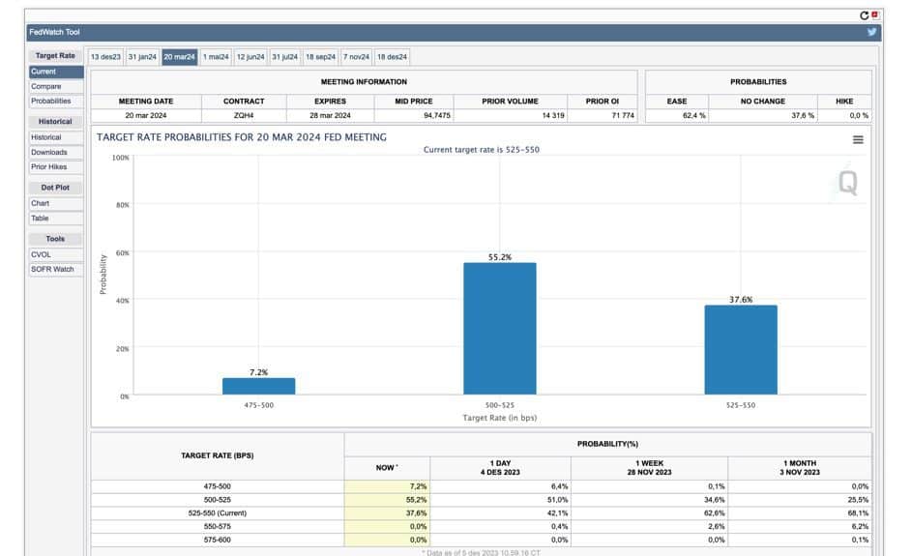The height and width of the screenshot is (556, 912).
Task: Select the 18 sep24 meeting tab
Action: coord(320,57)
